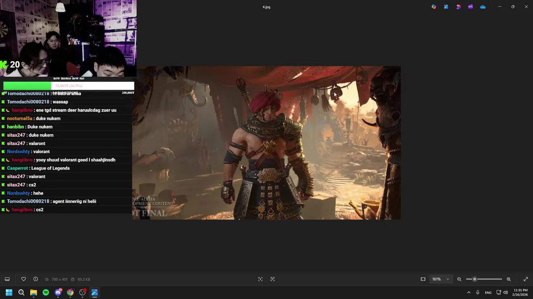Click the visual search icon in bottom bar
Screen dimensions: 533x299
(x=260, y=279)
